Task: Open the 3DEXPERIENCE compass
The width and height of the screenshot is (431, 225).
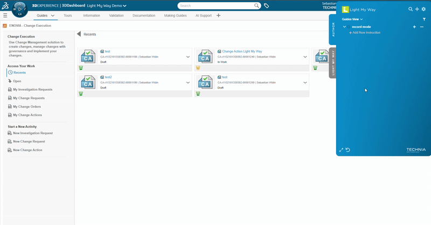Action: click(x=20, y=9)
